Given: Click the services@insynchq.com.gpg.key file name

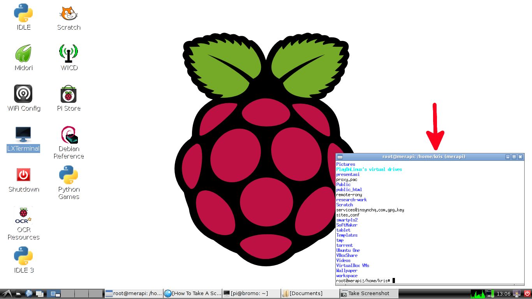Looking at the screenshot, I should pyautogui.click(x=370, y=210).
